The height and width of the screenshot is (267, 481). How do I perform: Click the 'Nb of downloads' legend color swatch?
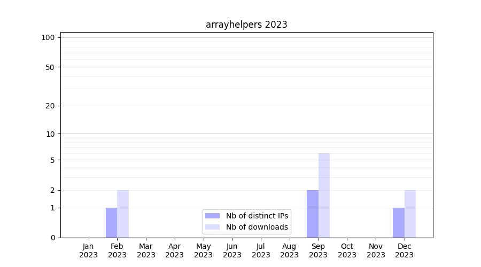click(212, 227)
